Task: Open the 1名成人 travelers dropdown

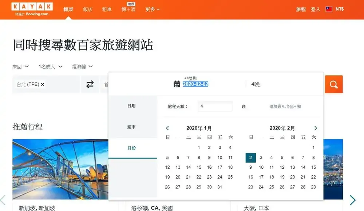Action: (x=50, y=67)
